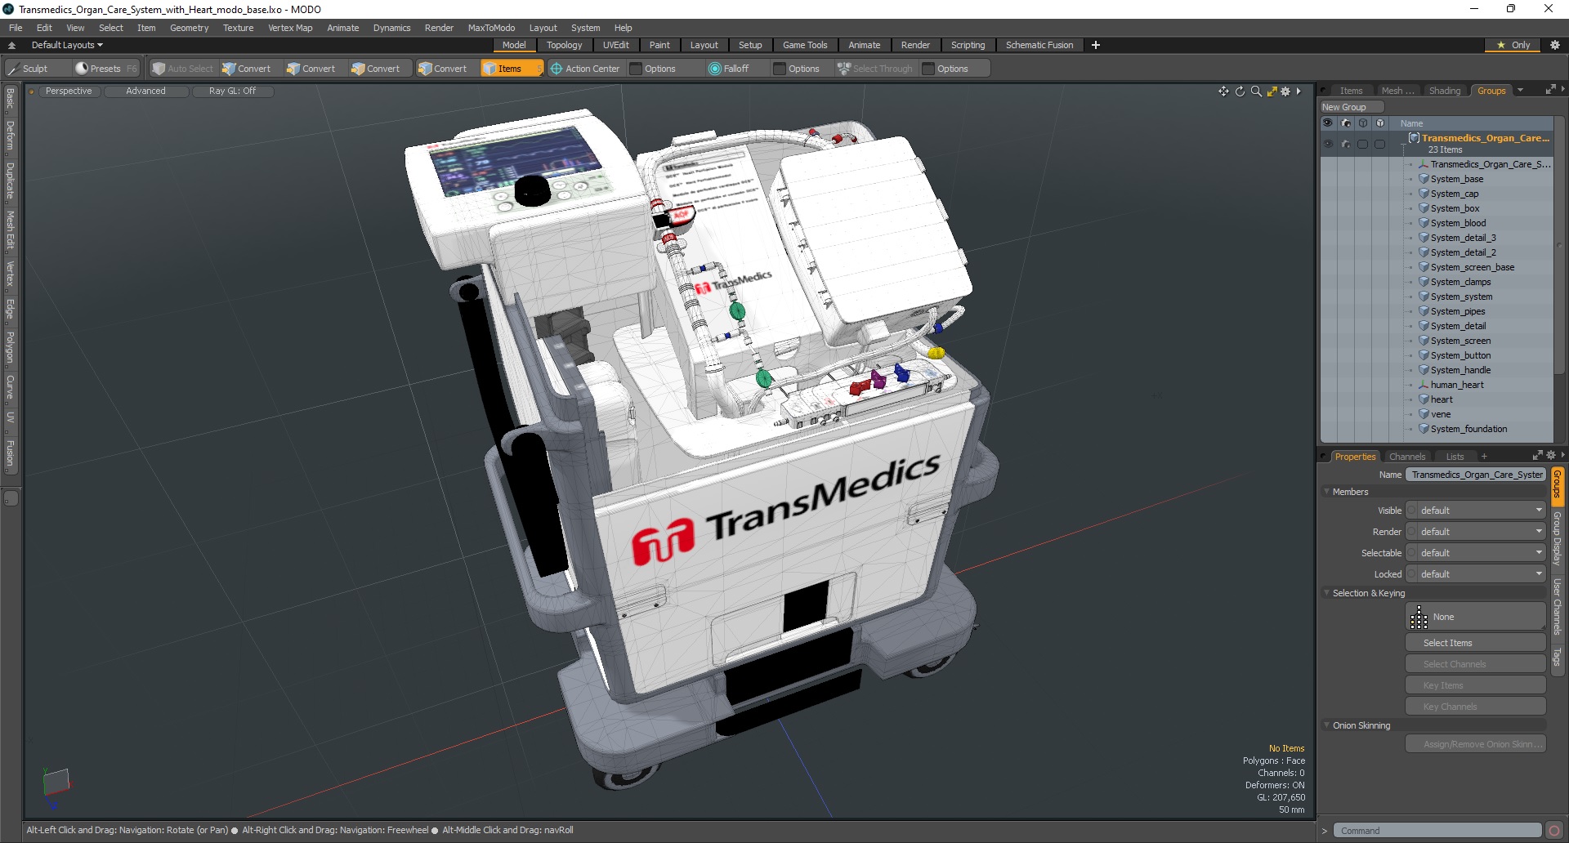The height and width of the screenshot is (843, 1569).
Task: Toggle the Render channel key circle
Action: [1411, 532]
